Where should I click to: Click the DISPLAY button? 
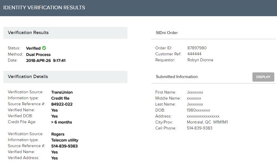pos(263,77)
